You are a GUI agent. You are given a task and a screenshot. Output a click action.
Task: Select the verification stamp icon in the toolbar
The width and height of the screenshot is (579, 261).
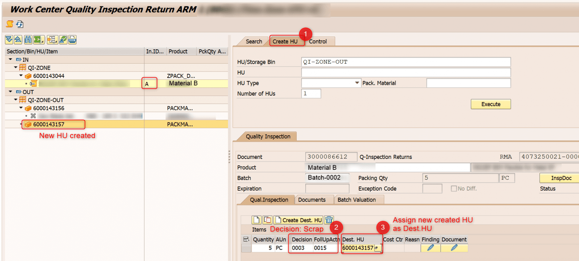coord(63,40)
